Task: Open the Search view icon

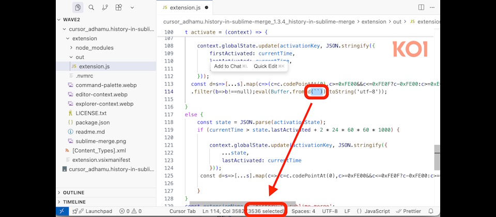Action: tap(91, 8)
